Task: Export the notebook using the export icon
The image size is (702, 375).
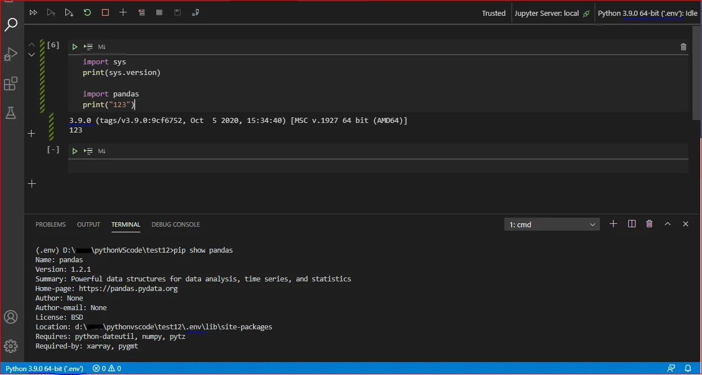Action: click(x=195, y=12)
